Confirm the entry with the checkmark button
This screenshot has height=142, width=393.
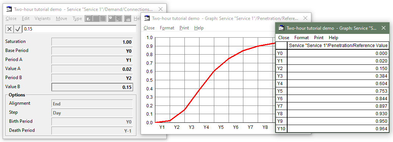tap(17, 29)
